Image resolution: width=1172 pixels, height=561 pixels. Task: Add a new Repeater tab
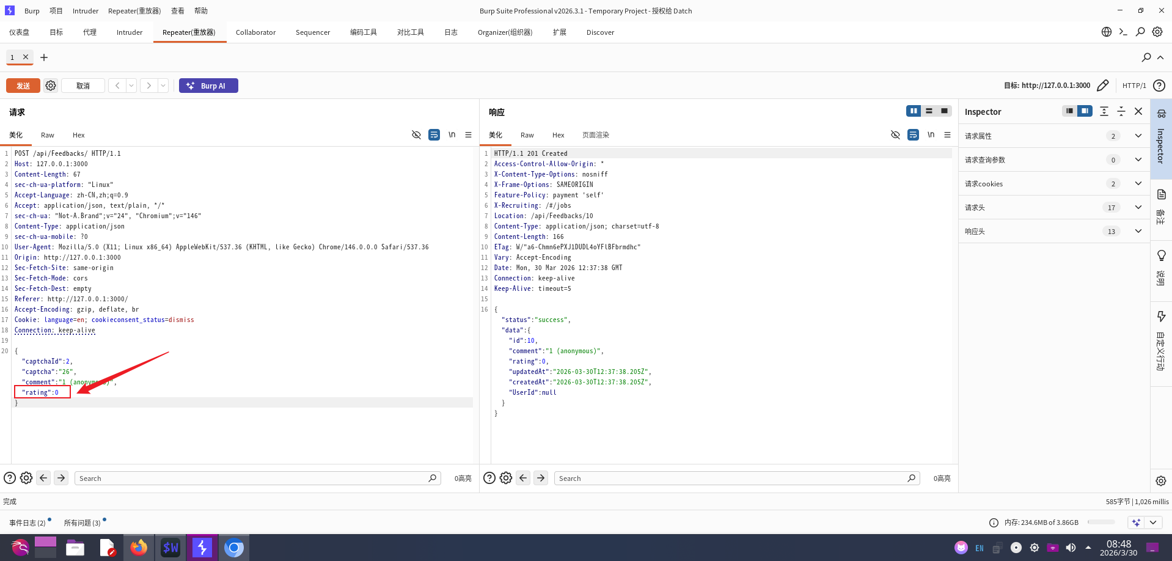click(x=44, y=57)
